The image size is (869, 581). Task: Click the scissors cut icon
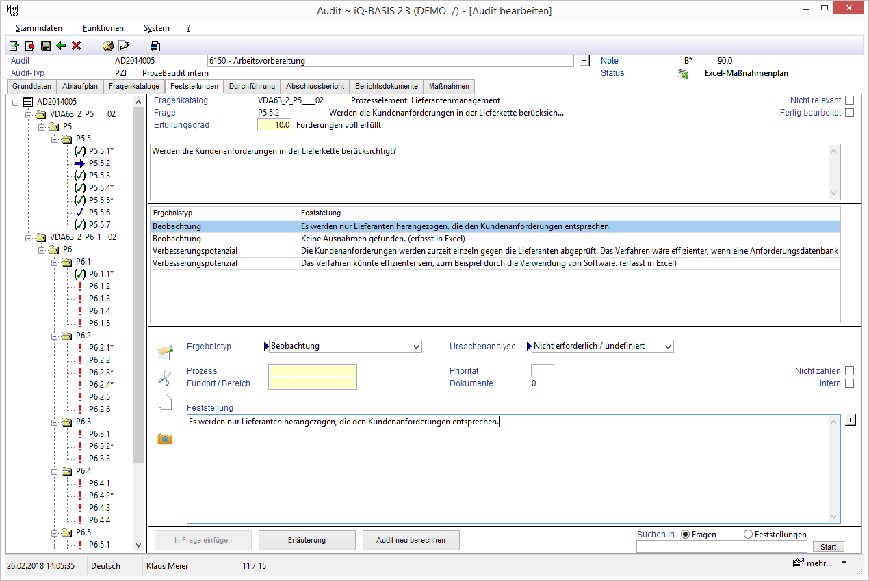164,377
